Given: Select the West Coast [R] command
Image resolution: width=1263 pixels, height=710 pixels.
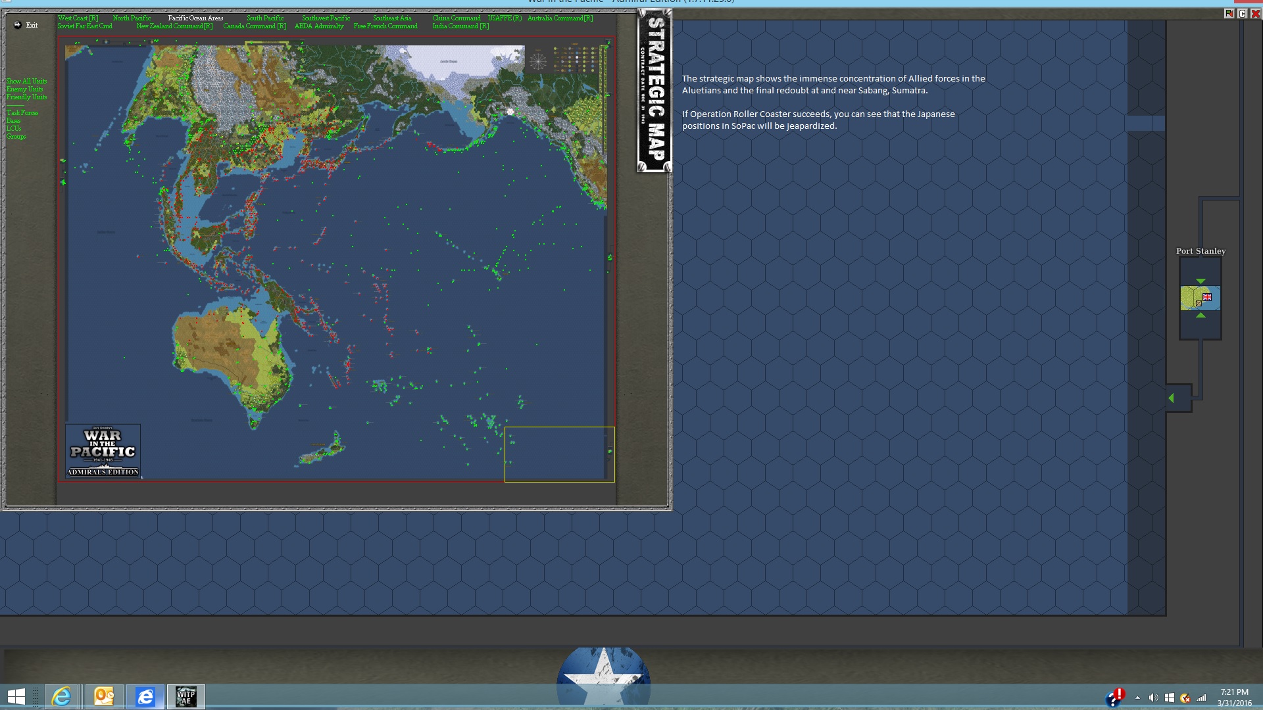Looking at the screenshot, I should point(78,18).
